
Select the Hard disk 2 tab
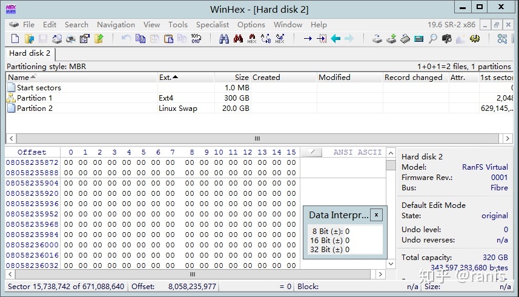coord(30,53)
